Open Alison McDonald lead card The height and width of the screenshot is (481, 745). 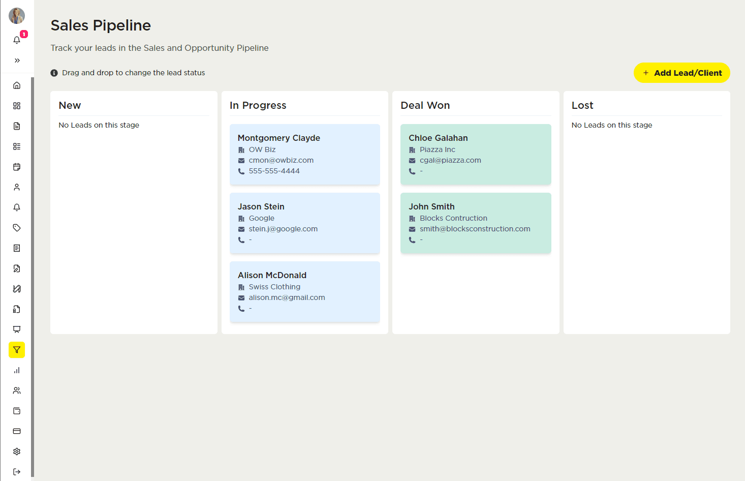pos(304,291)
